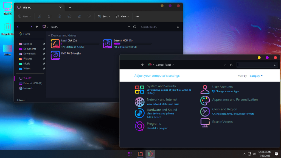Click View devices and printers link
Screen dimensions: 281x158
pos(160,114)
